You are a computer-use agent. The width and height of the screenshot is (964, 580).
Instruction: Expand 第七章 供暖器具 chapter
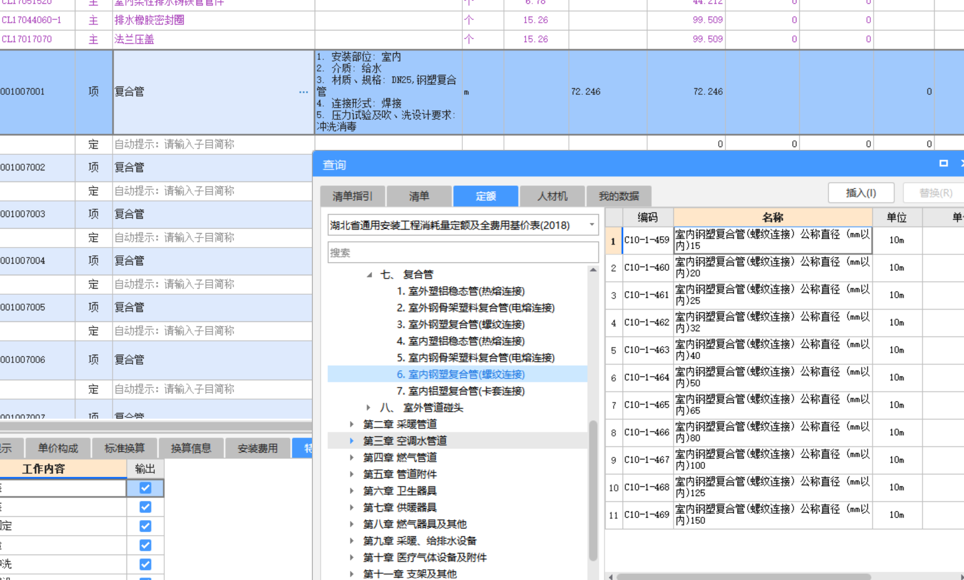coord(352,507)
